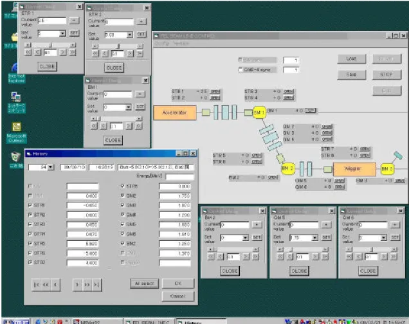This screenshot has width=409, height=324.
Task: Click the > step button in BM 2 dialog
Action: pyautogui.click(x=246, y=257)
